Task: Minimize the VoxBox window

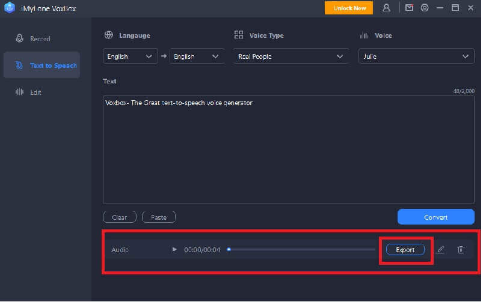Action: (440, 8)
